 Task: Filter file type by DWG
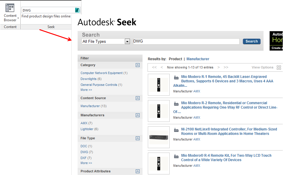[x=84, y=152]
